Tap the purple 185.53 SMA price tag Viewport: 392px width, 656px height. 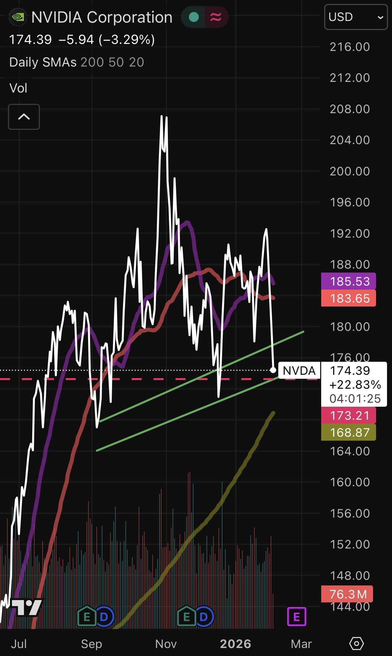(x=348, y=281)
